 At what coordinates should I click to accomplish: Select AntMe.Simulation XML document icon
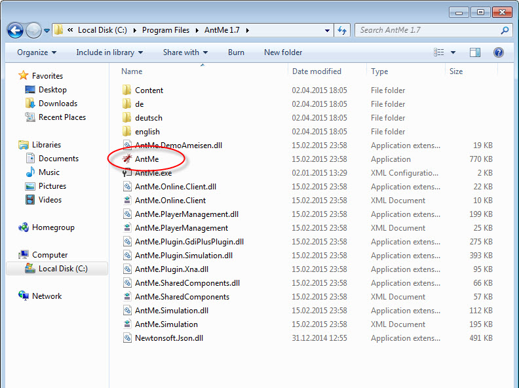coord(127,324)
